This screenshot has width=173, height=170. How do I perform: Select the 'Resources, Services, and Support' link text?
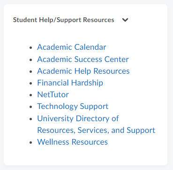pos(96,130)
